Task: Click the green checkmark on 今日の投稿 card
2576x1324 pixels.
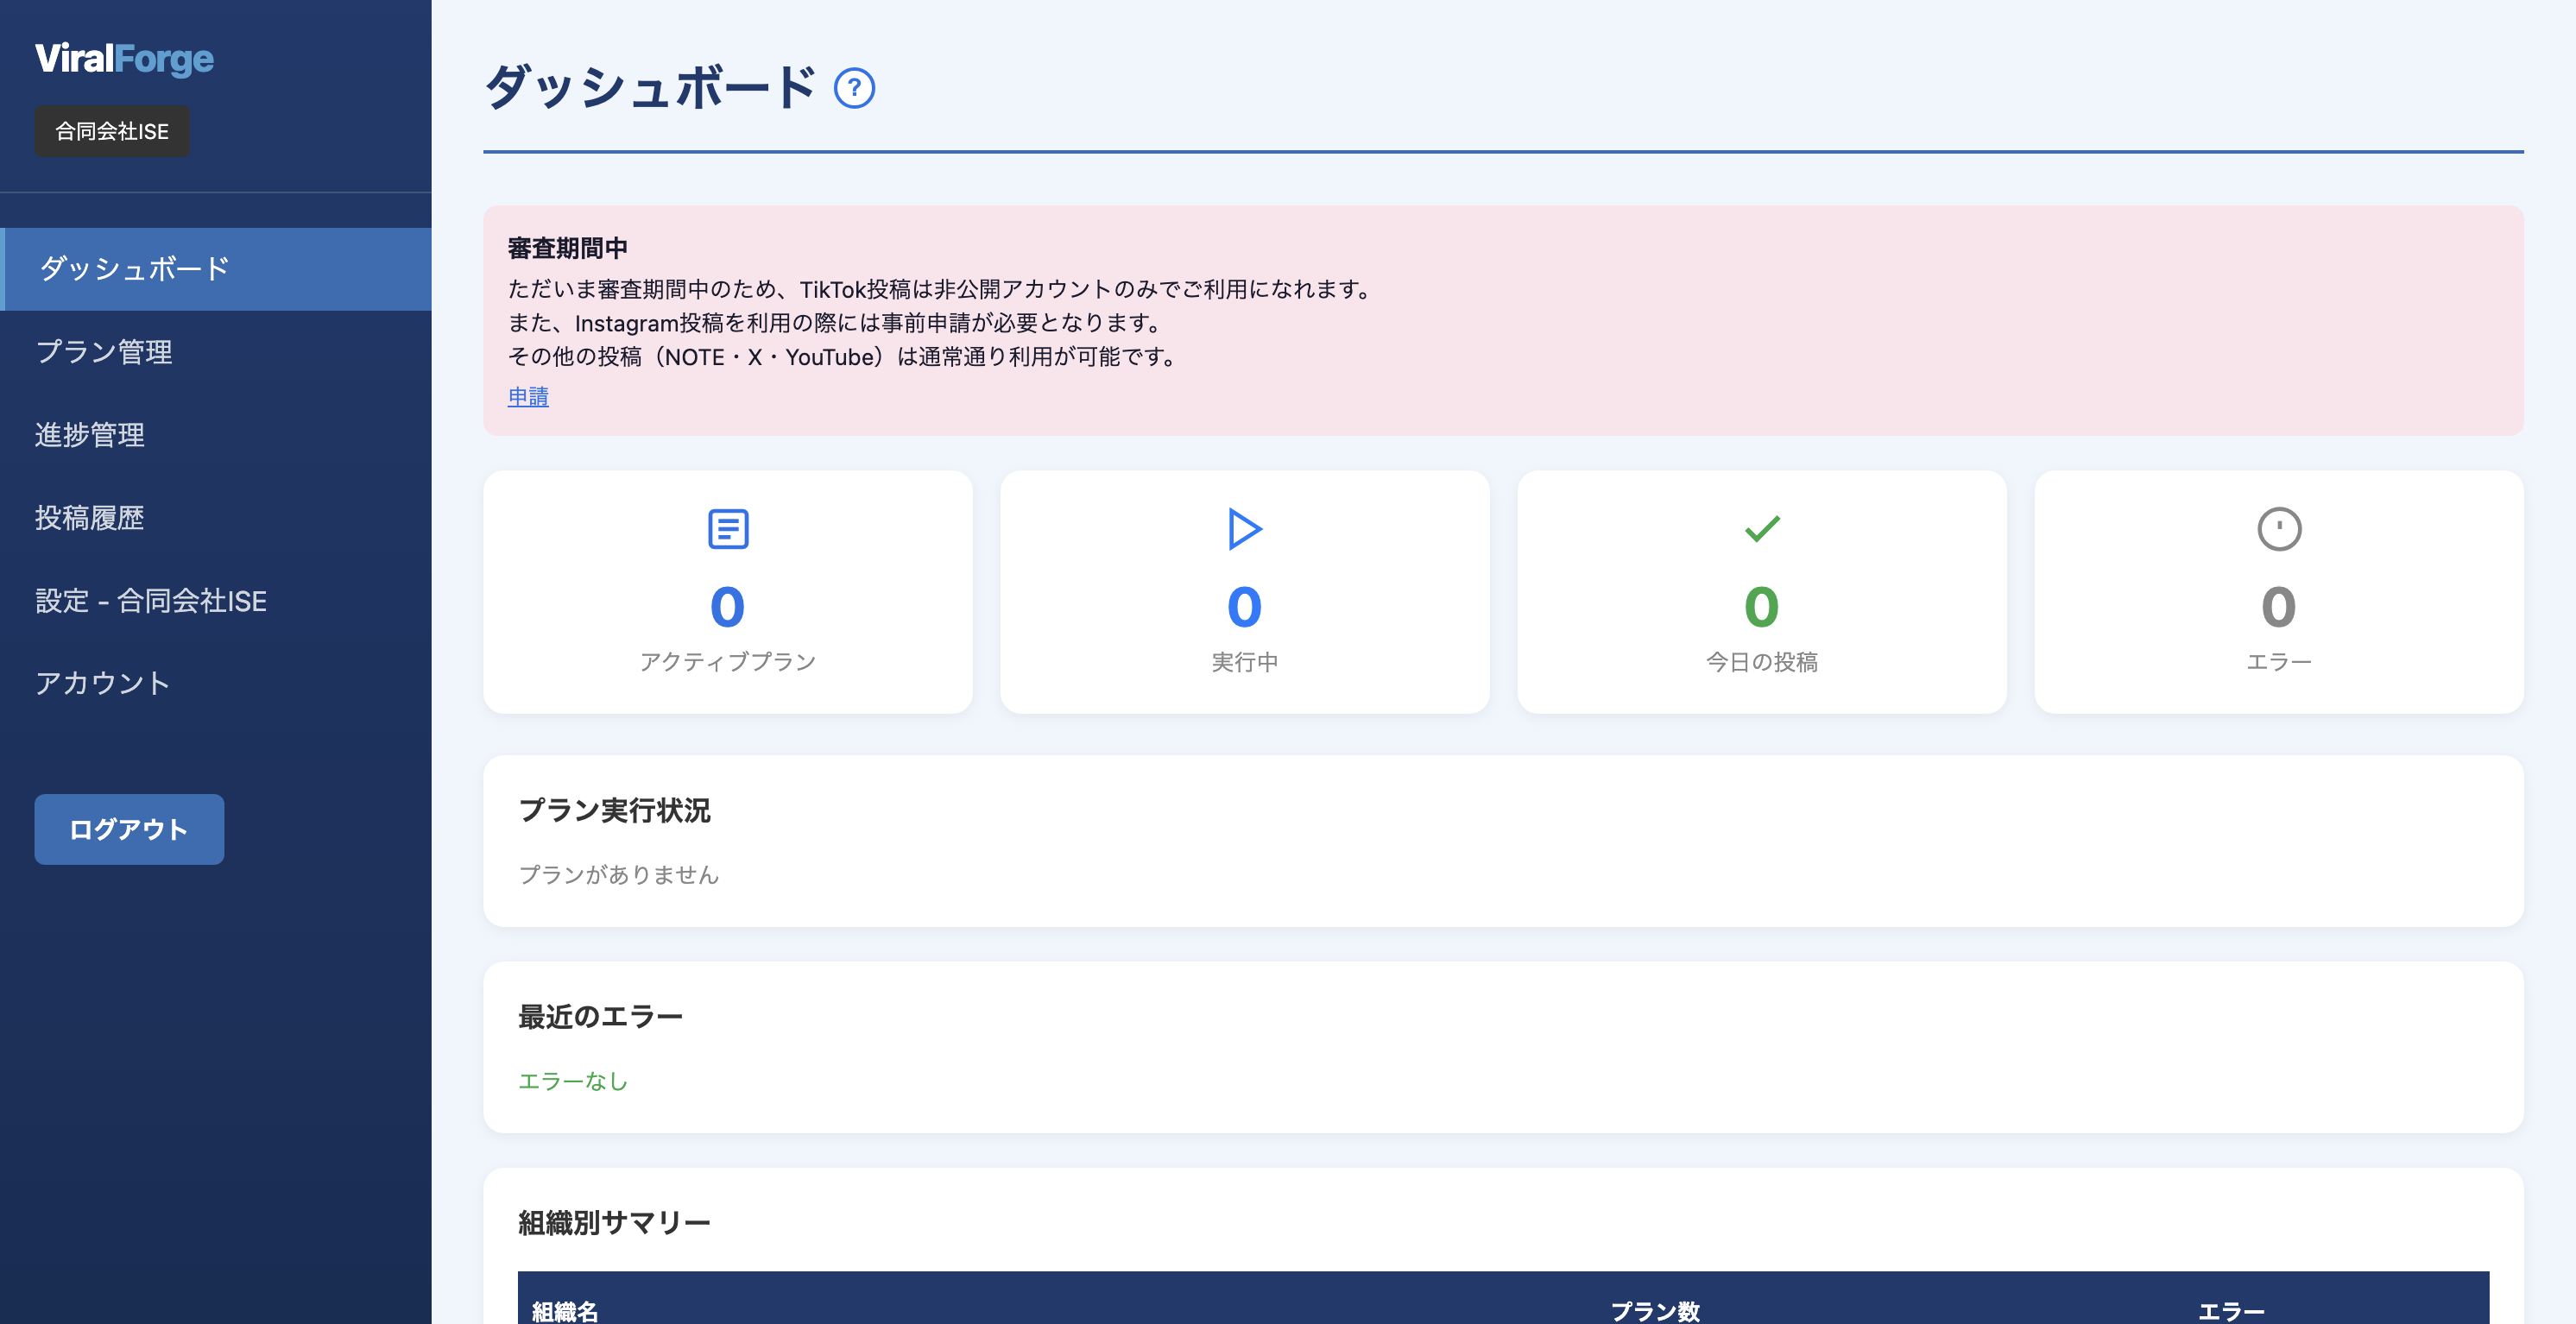Action: tap(1762, 527)
